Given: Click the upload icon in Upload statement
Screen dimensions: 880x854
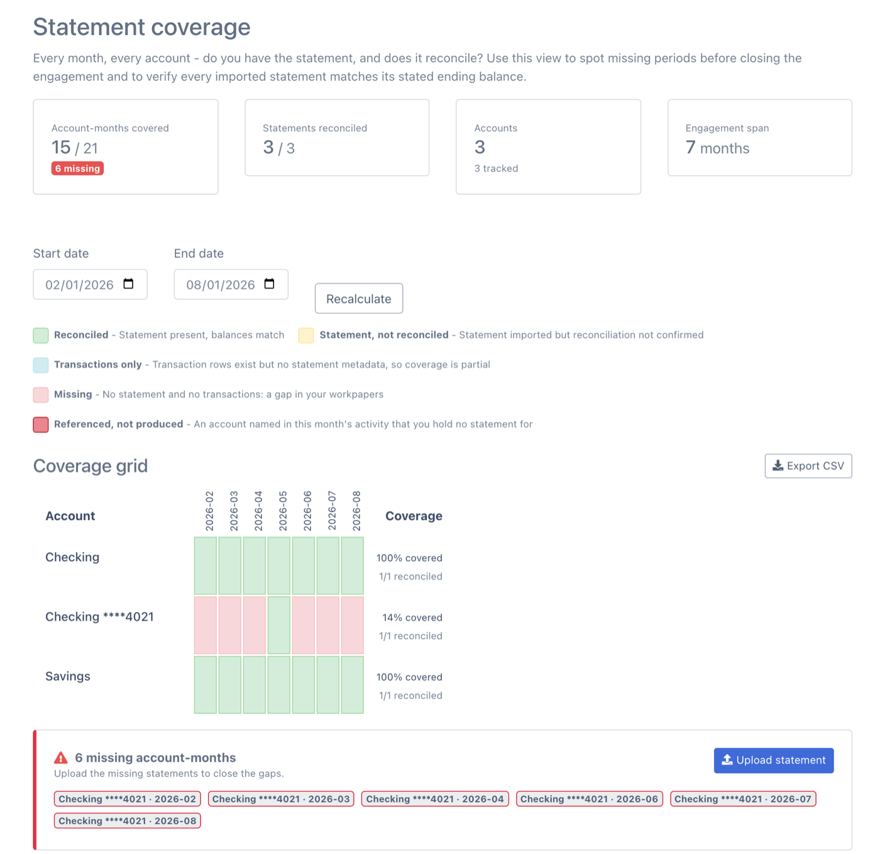Looking at the screenshot, I should (727, 760).
